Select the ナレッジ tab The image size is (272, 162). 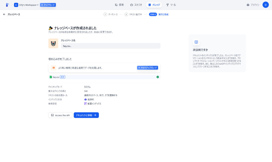click(x=154, y=5)
